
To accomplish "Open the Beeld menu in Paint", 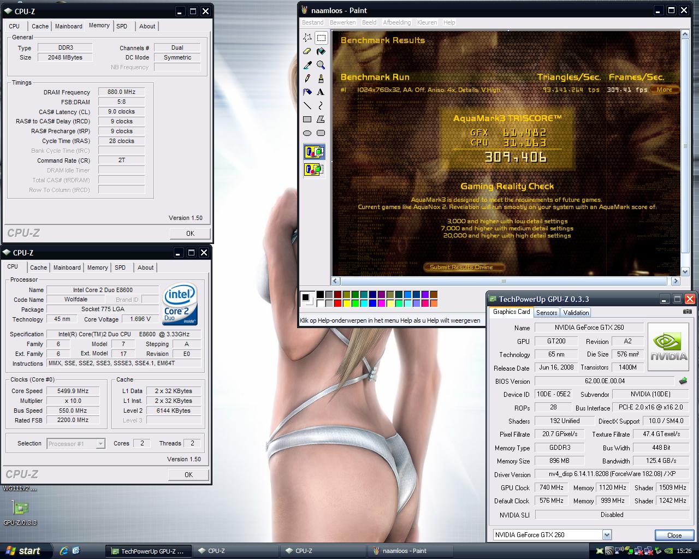I will pyautogui.click(x=369, y=22).
